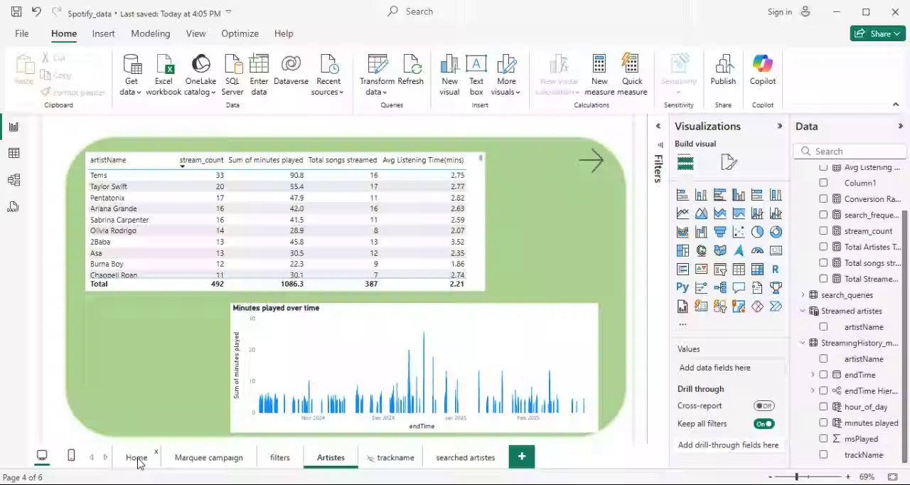The height and width of the screenshot is (485, 910).
Task: Switch to the Modeling ribbon tab
Action: (x=150, y=33)
